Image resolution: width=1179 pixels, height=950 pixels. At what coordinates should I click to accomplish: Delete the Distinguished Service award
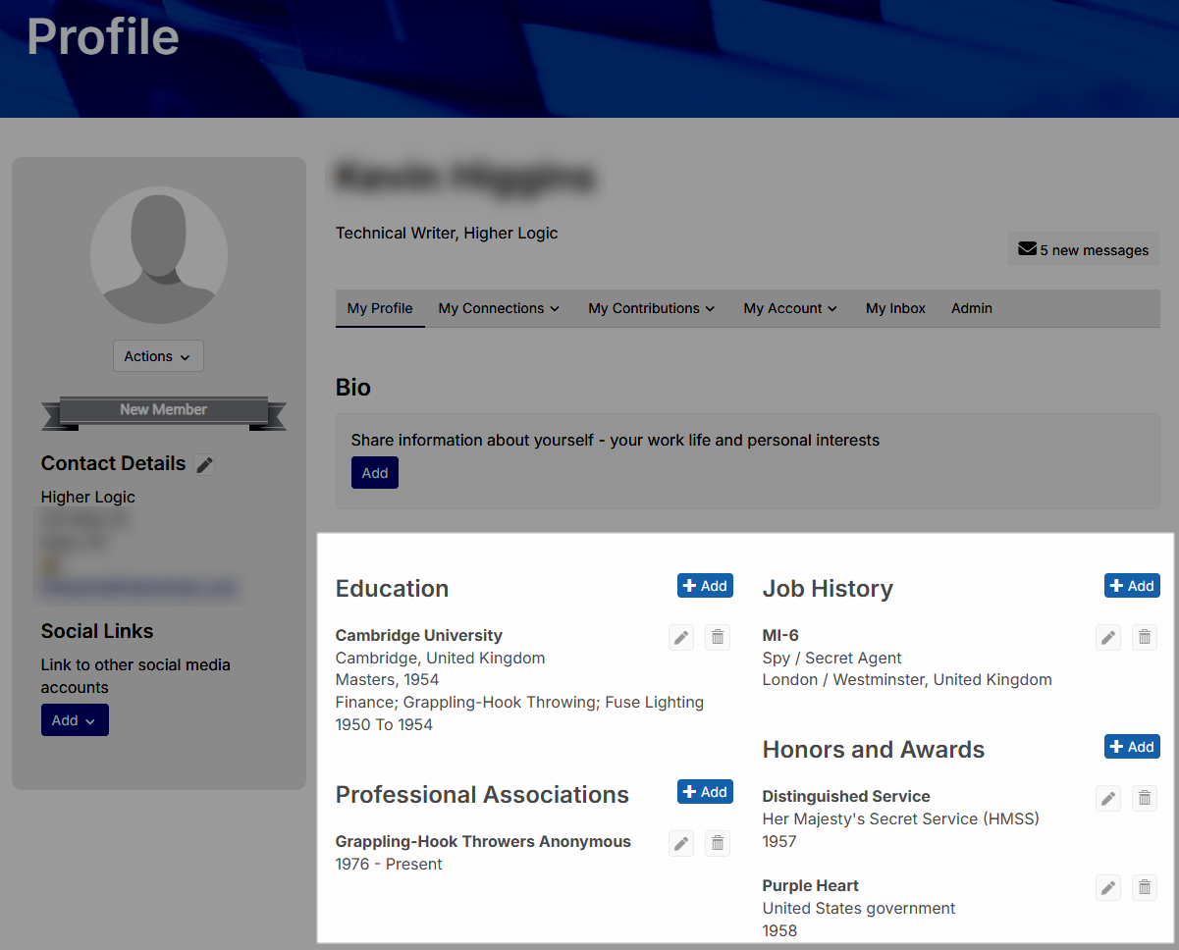tap(1144, 798)
